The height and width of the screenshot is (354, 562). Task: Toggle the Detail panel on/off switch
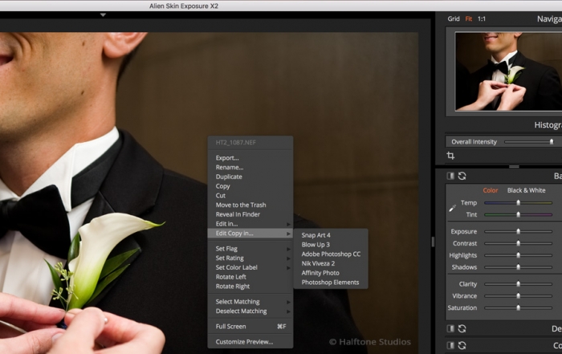[x=450, y=328]
